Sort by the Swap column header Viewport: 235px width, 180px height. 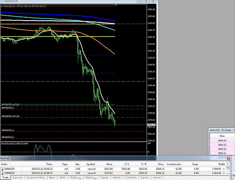coord(195,164)
